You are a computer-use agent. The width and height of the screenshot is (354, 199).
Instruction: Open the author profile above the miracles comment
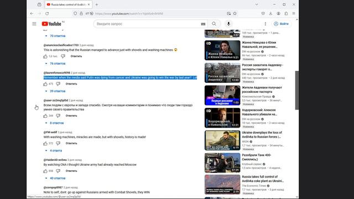point(50,132)
